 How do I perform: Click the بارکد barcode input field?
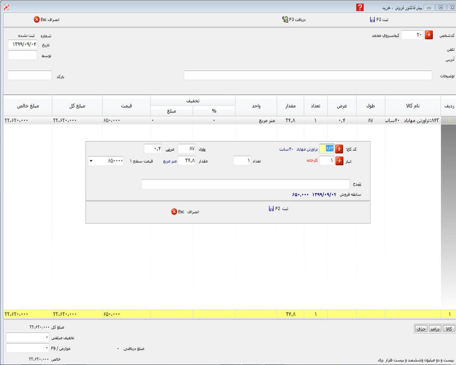point(30,75)
